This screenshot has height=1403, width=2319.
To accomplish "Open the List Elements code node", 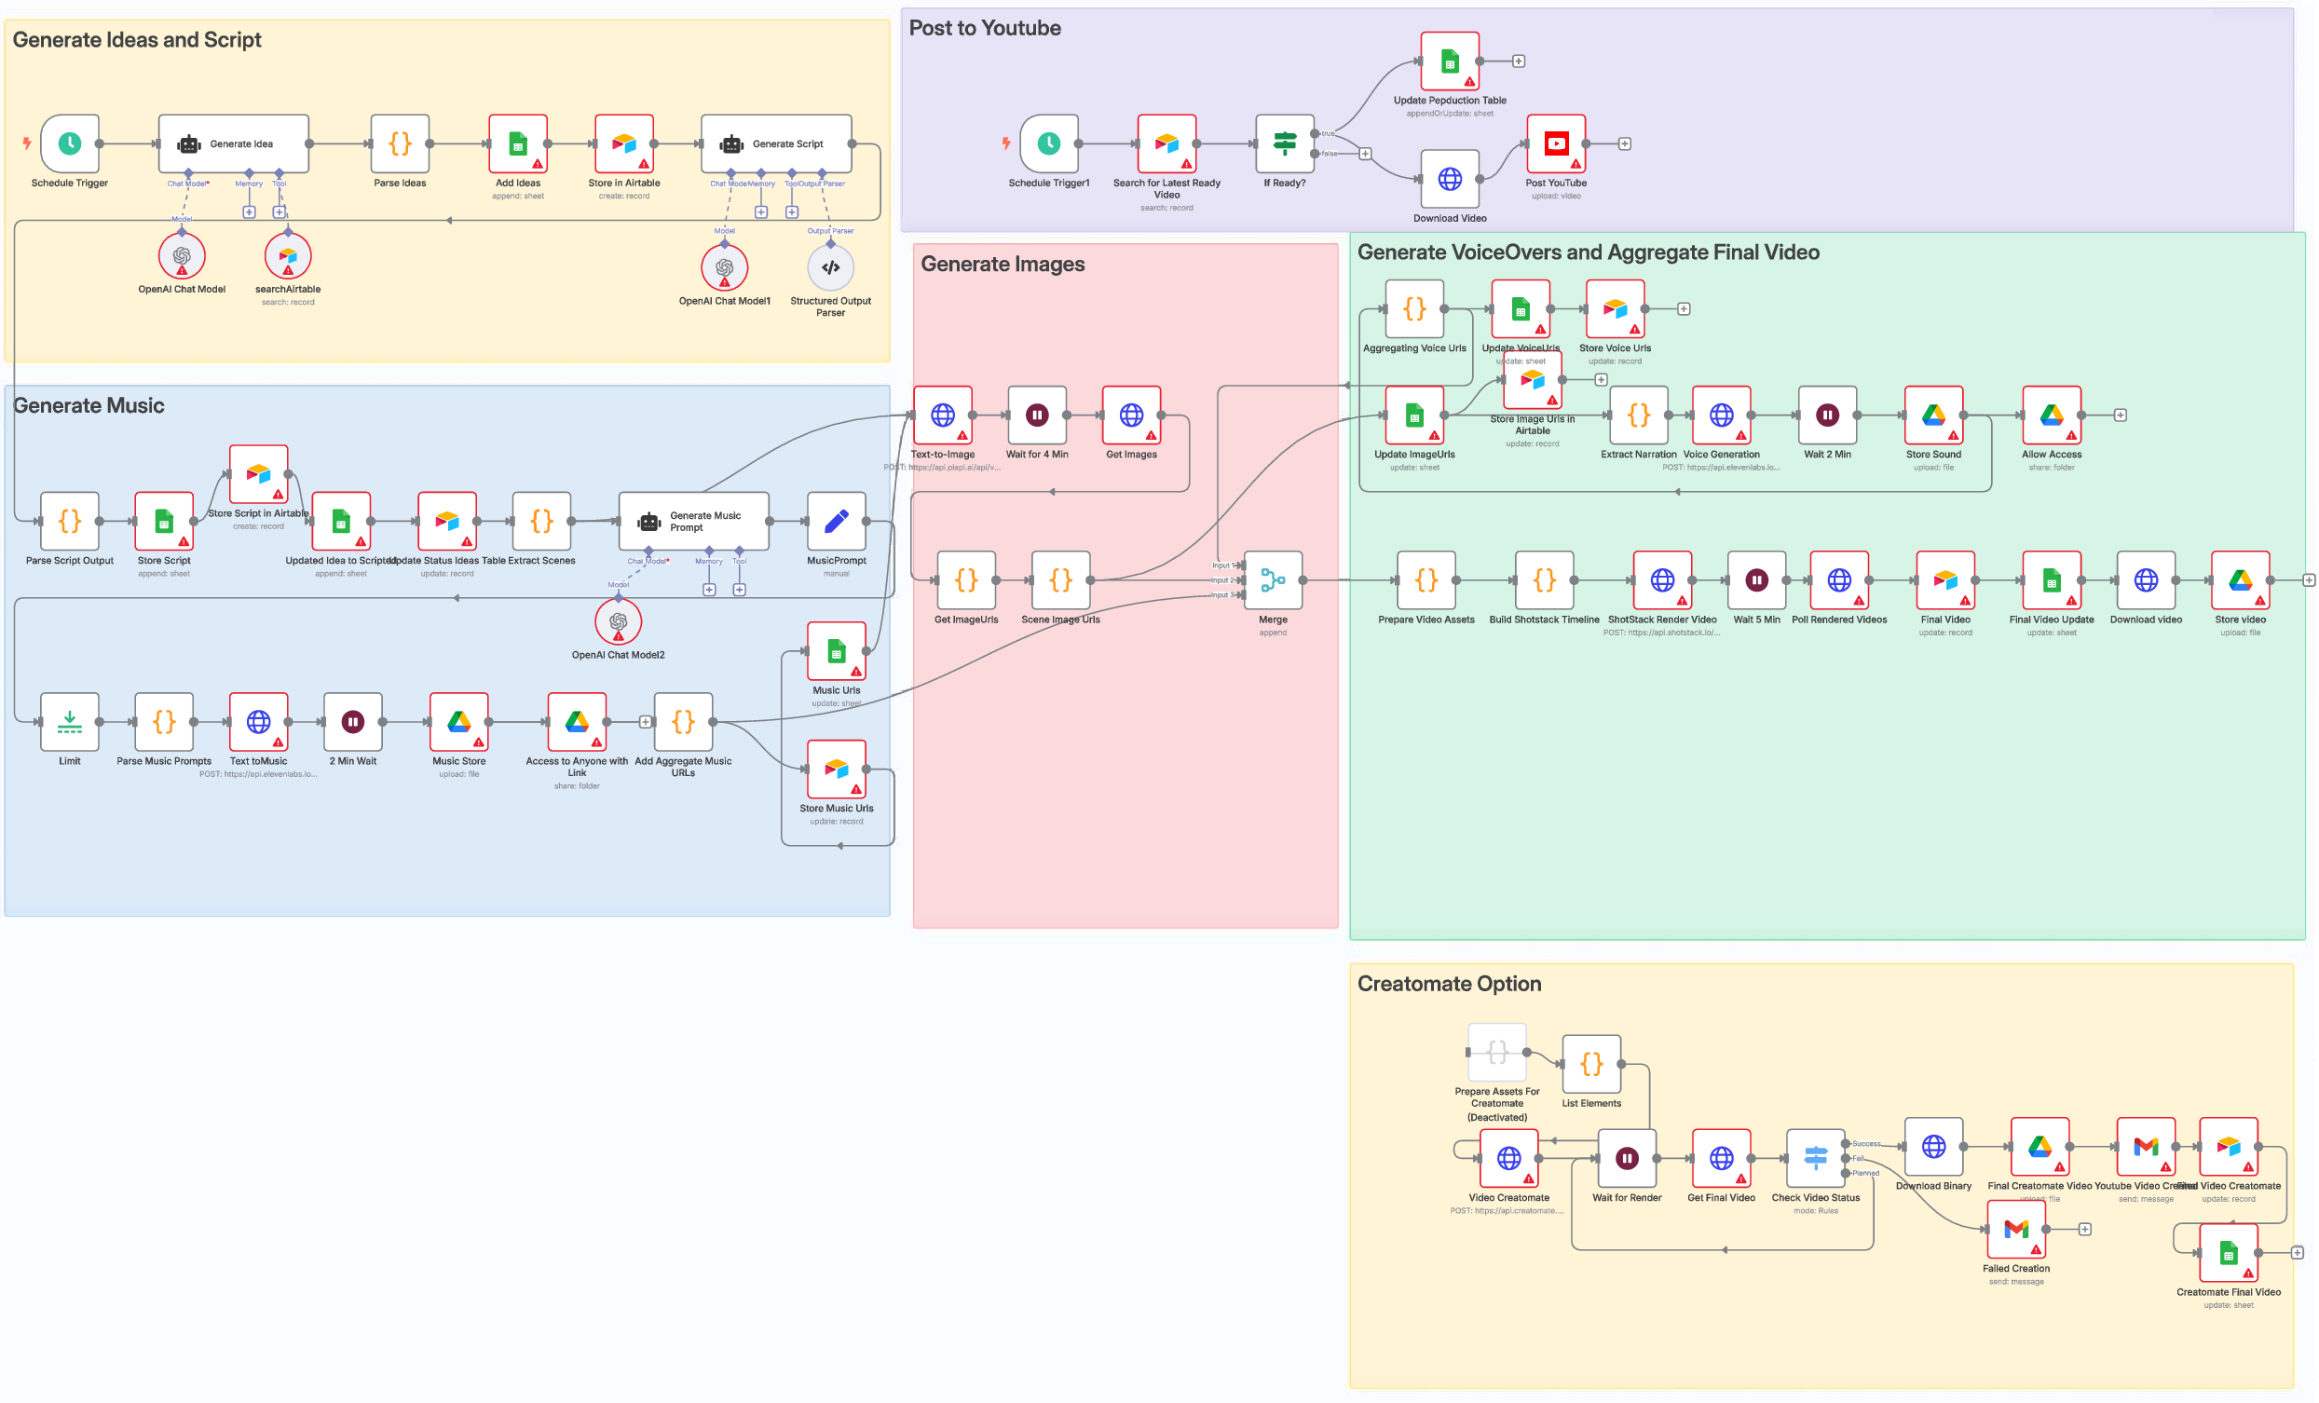I will pyautogui.click(x=1591, y=1064).
